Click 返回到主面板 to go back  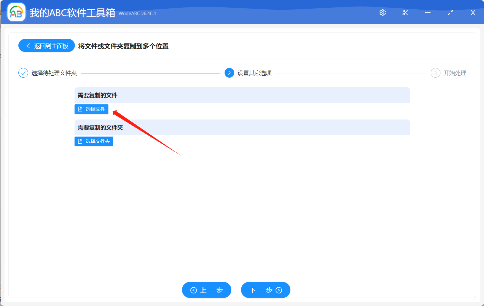(46, 45)
